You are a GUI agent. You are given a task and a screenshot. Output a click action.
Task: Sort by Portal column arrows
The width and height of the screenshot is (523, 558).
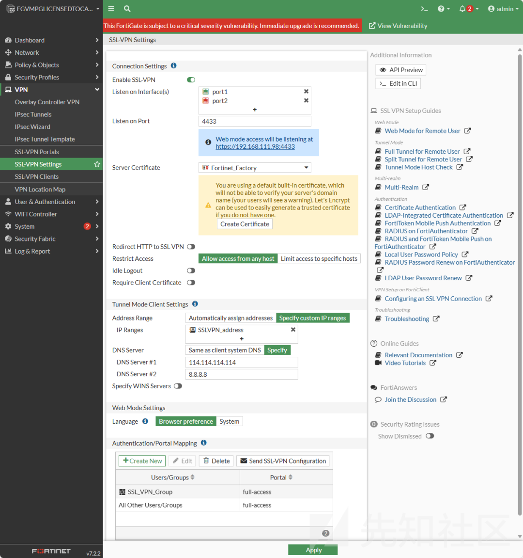(x=291, y=477)
